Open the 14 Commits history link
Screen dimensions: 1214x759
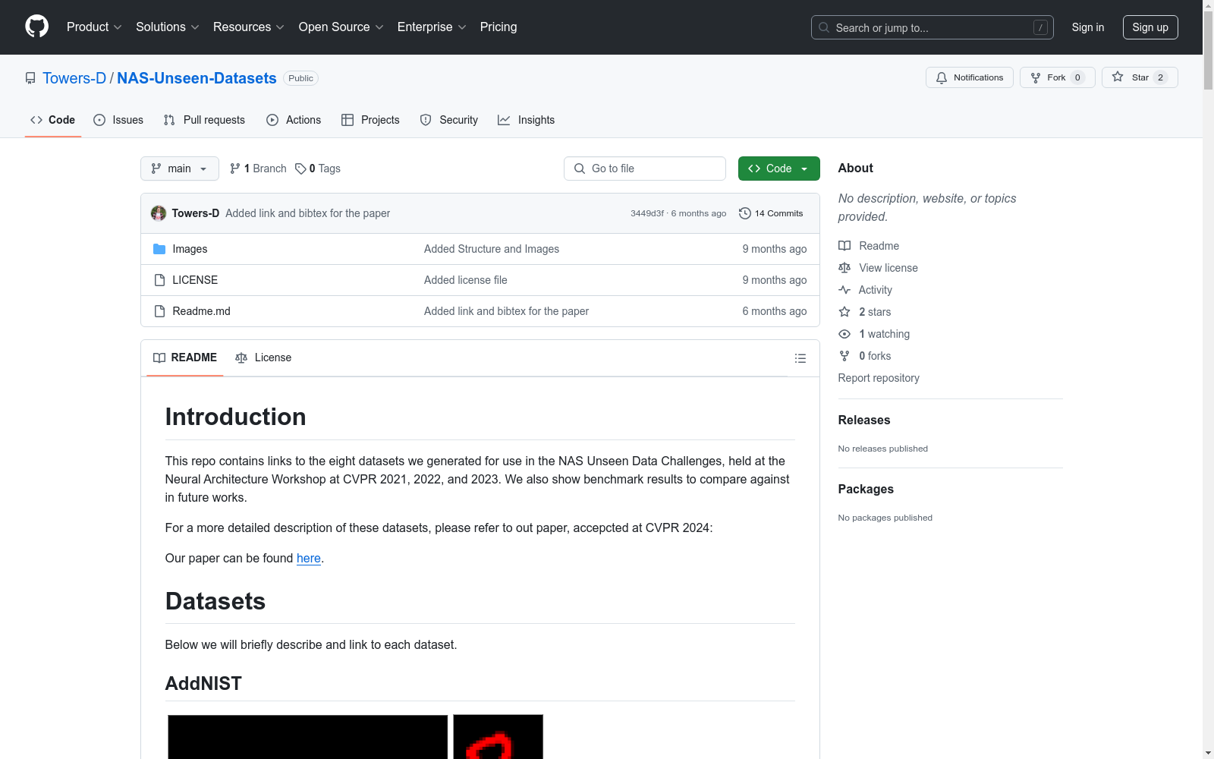pyautogui.click(x=771, y=213)
